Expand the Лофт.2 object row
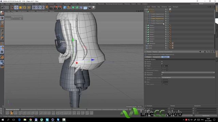Image resolution: width=218 pixels, height=122 pixels. point(146,32)
